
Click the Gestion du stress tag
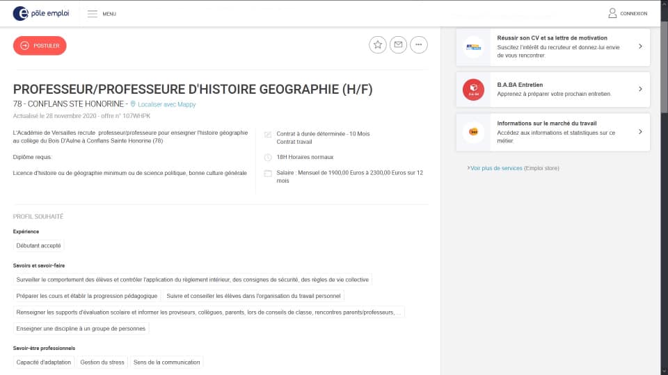point(102,362)
